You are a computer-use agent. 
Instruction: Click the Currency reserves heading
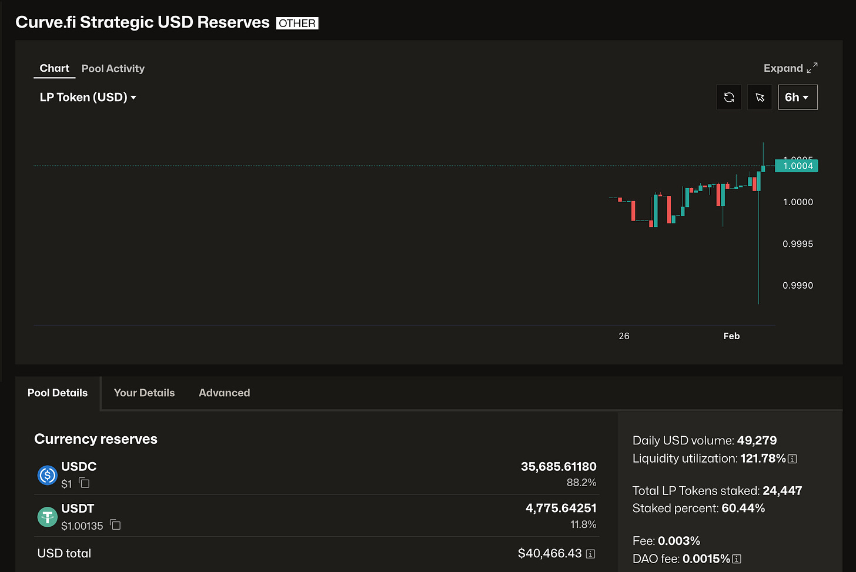pos(96,439)
